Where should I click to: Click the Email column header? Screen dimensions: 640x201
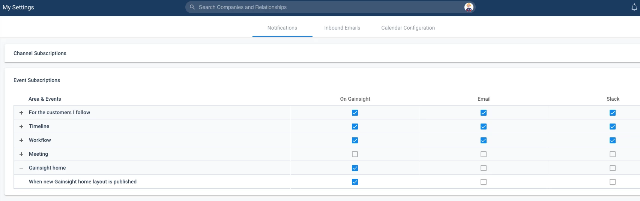pyautogui.click(x=484, y=99)
